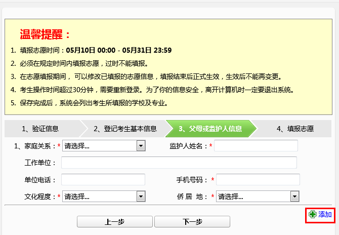The image size is (339, 235).
Task: Focus the 监护人姓名 text field
Action: point(257,146)
